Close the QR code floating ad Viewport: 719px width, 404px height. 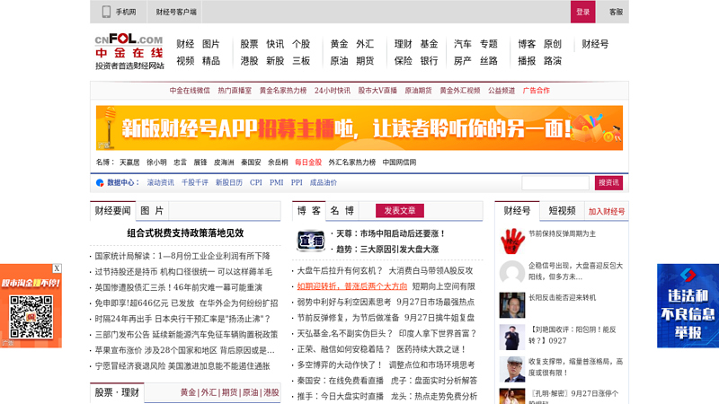point(57,268)
